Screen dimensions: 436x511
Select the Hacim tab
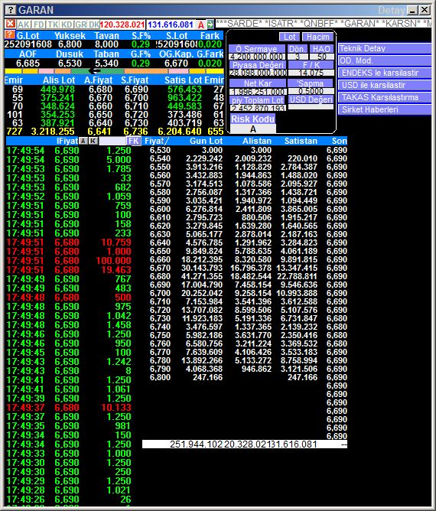(x=317, y=37)
